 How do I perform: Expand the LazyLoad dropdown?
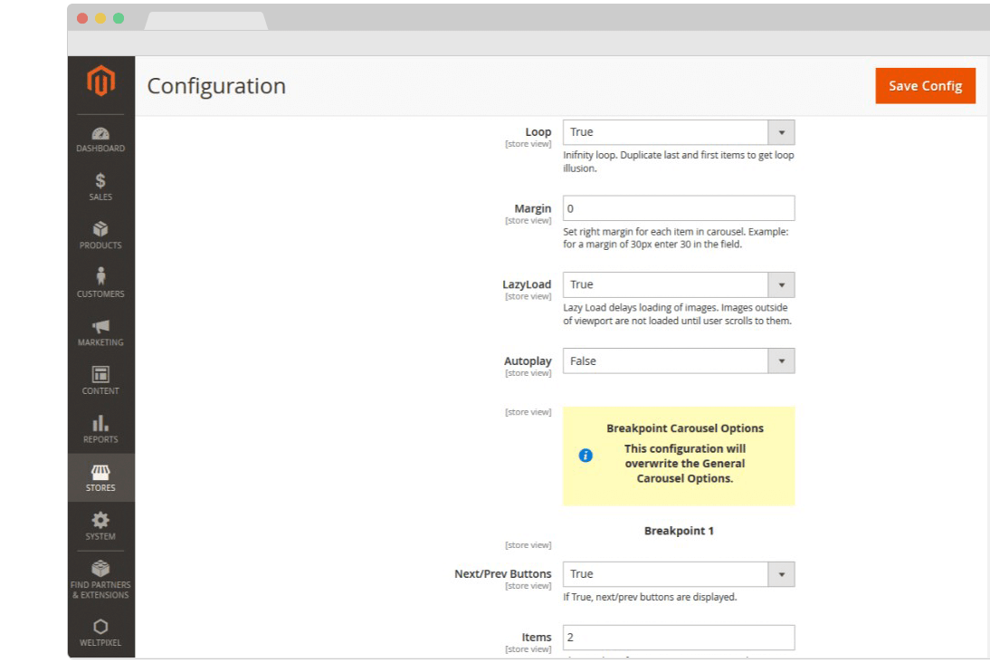tap(678, 284)
